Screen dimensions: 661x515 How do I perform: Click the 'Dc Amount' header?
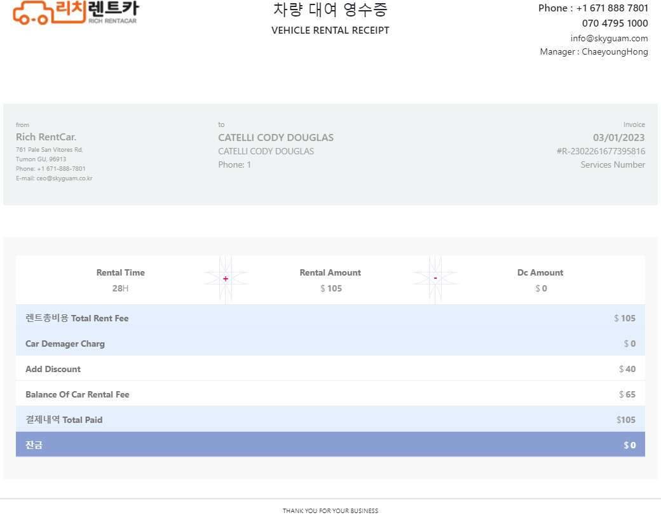(540, 272)
